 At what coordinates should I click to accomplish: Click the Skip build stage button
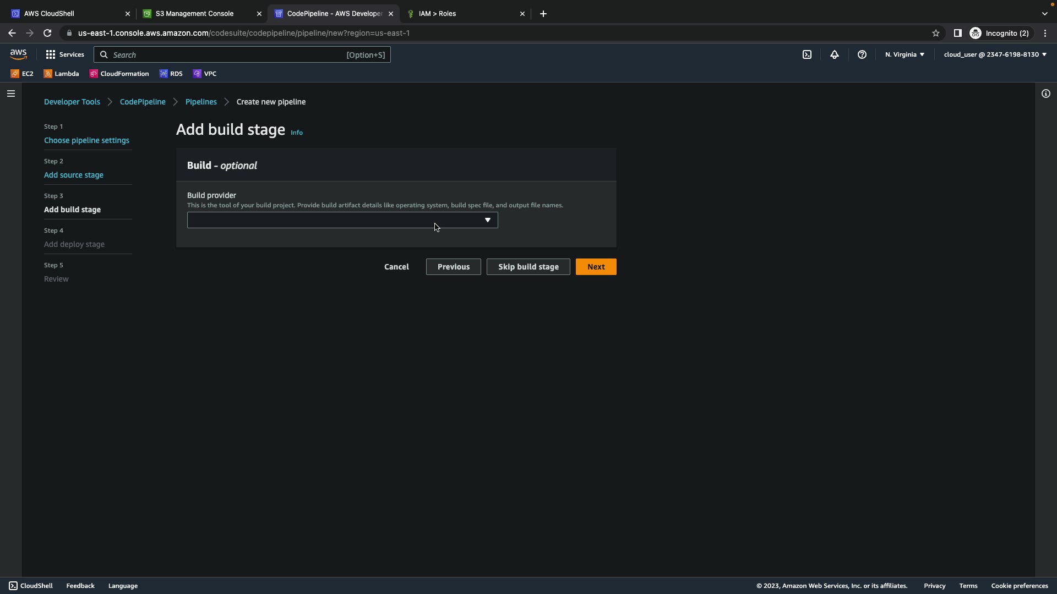point(528,267)
